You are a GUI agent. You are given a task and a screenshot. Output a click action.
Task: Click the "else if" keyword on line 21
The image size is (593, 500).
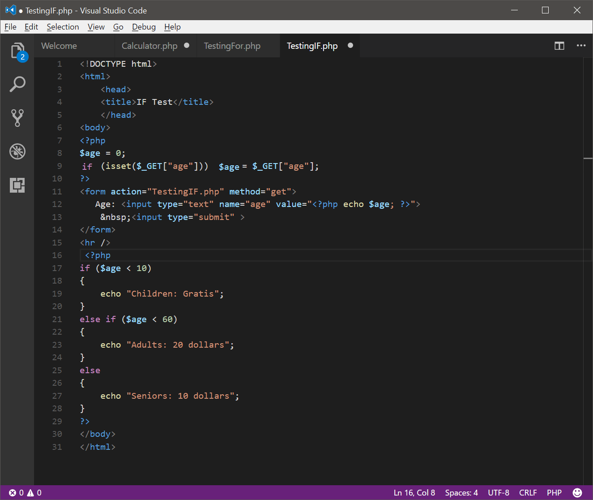point(98,319)
